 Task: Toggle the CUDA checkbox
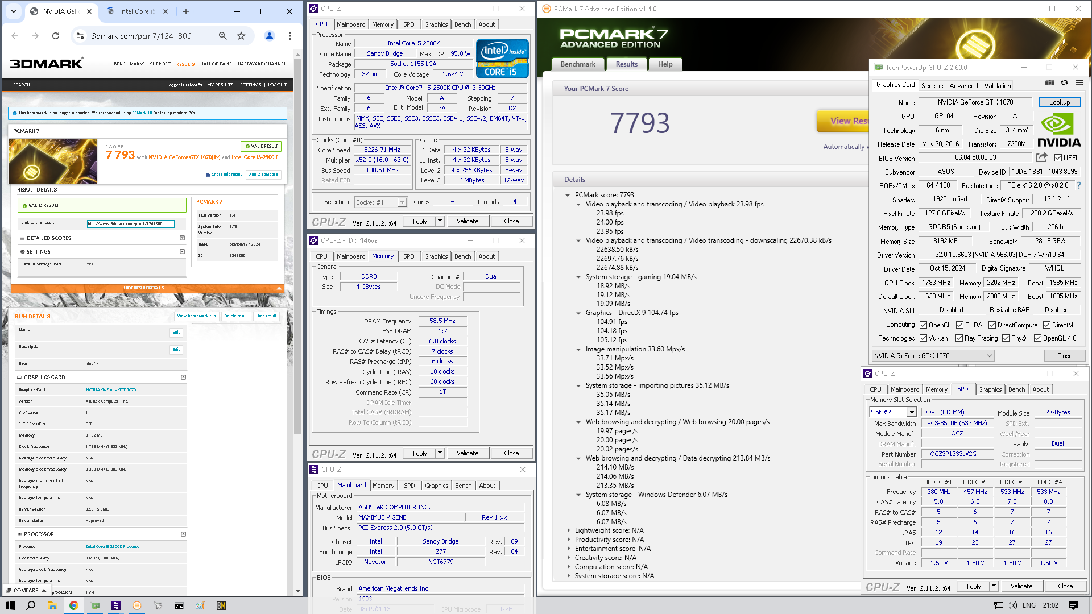[x=959, y=325]
